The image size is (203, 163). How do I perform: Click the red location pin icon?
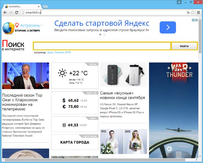17,25
